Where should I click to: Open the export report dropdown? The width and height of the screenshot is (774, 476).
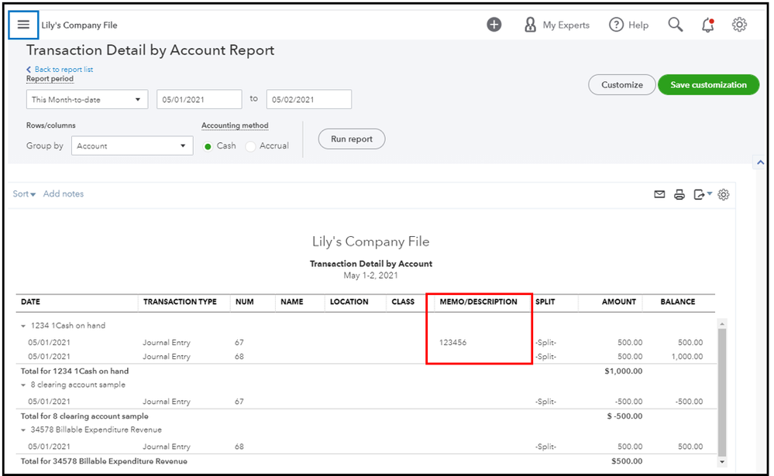tap(703, 194)
